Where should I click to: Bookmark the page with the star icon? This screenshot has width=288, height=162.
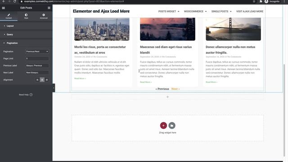[x=254, y=1]
